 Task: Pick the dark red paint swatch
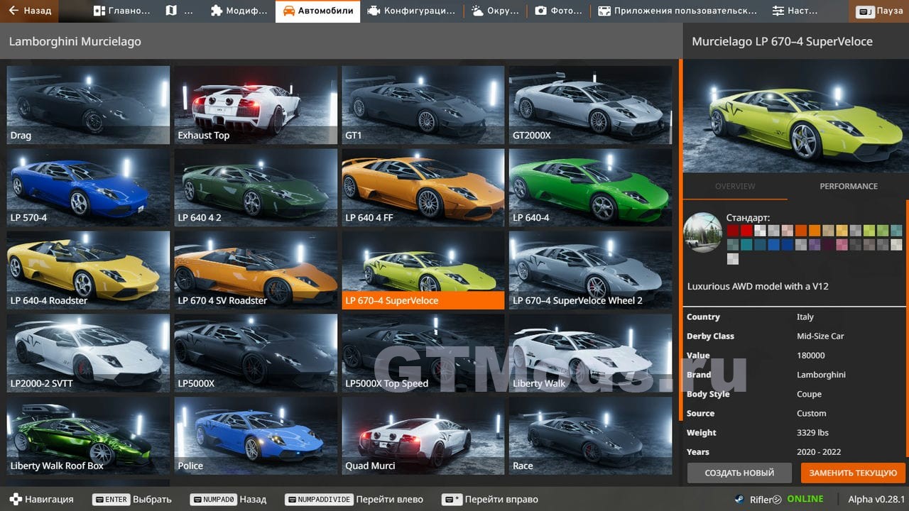pyautogui.click(x=733, y=231)
